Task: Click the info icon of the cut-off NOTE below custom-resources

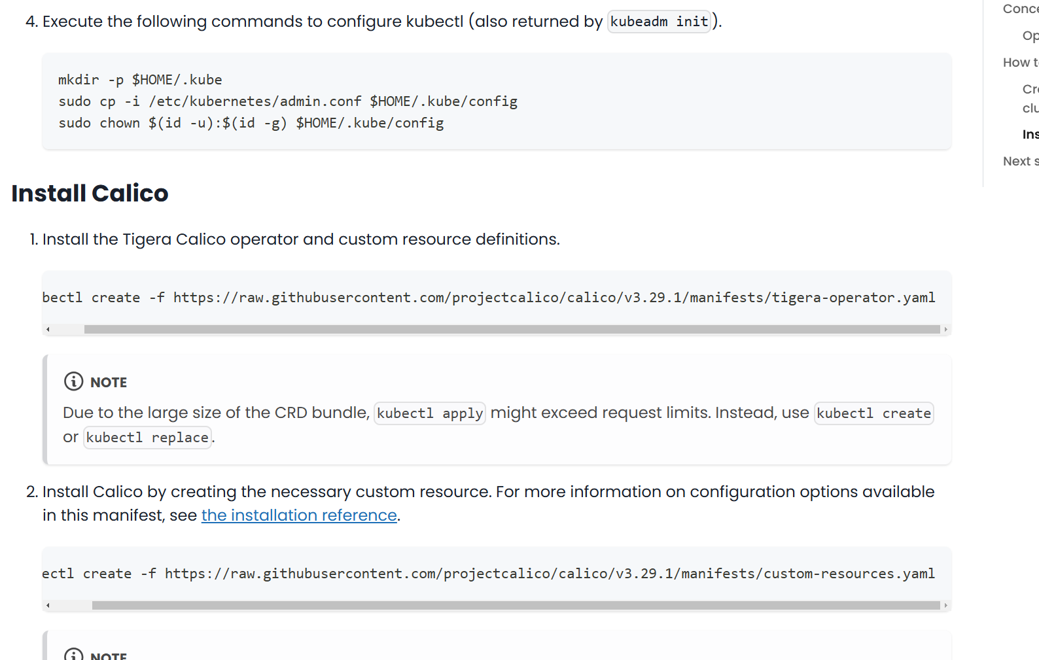Action: pyautogui.click(x=73, y=654)
